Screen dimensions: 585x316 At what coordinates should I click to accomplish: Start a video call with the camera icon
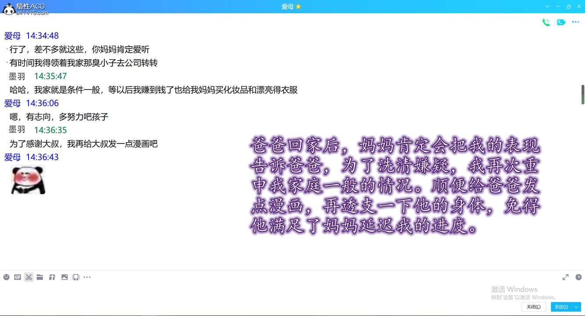(561, 22)
